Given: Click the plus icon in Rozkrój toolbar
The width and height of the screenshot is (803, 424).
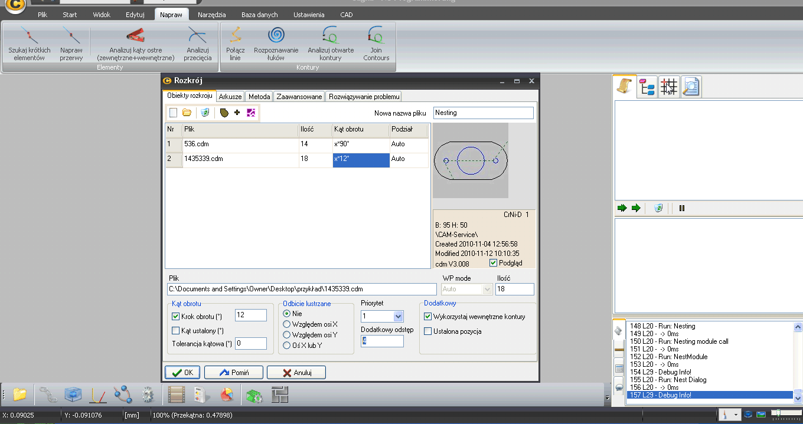Looking at the screenshot, I should pyautogui.click(x=237, y=113).
